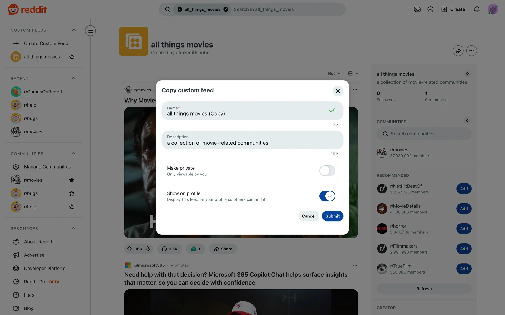The height and width of the screenshot is (315, 505).
Task: Collapse the Custom Feeds section
Action: [74, 30]
